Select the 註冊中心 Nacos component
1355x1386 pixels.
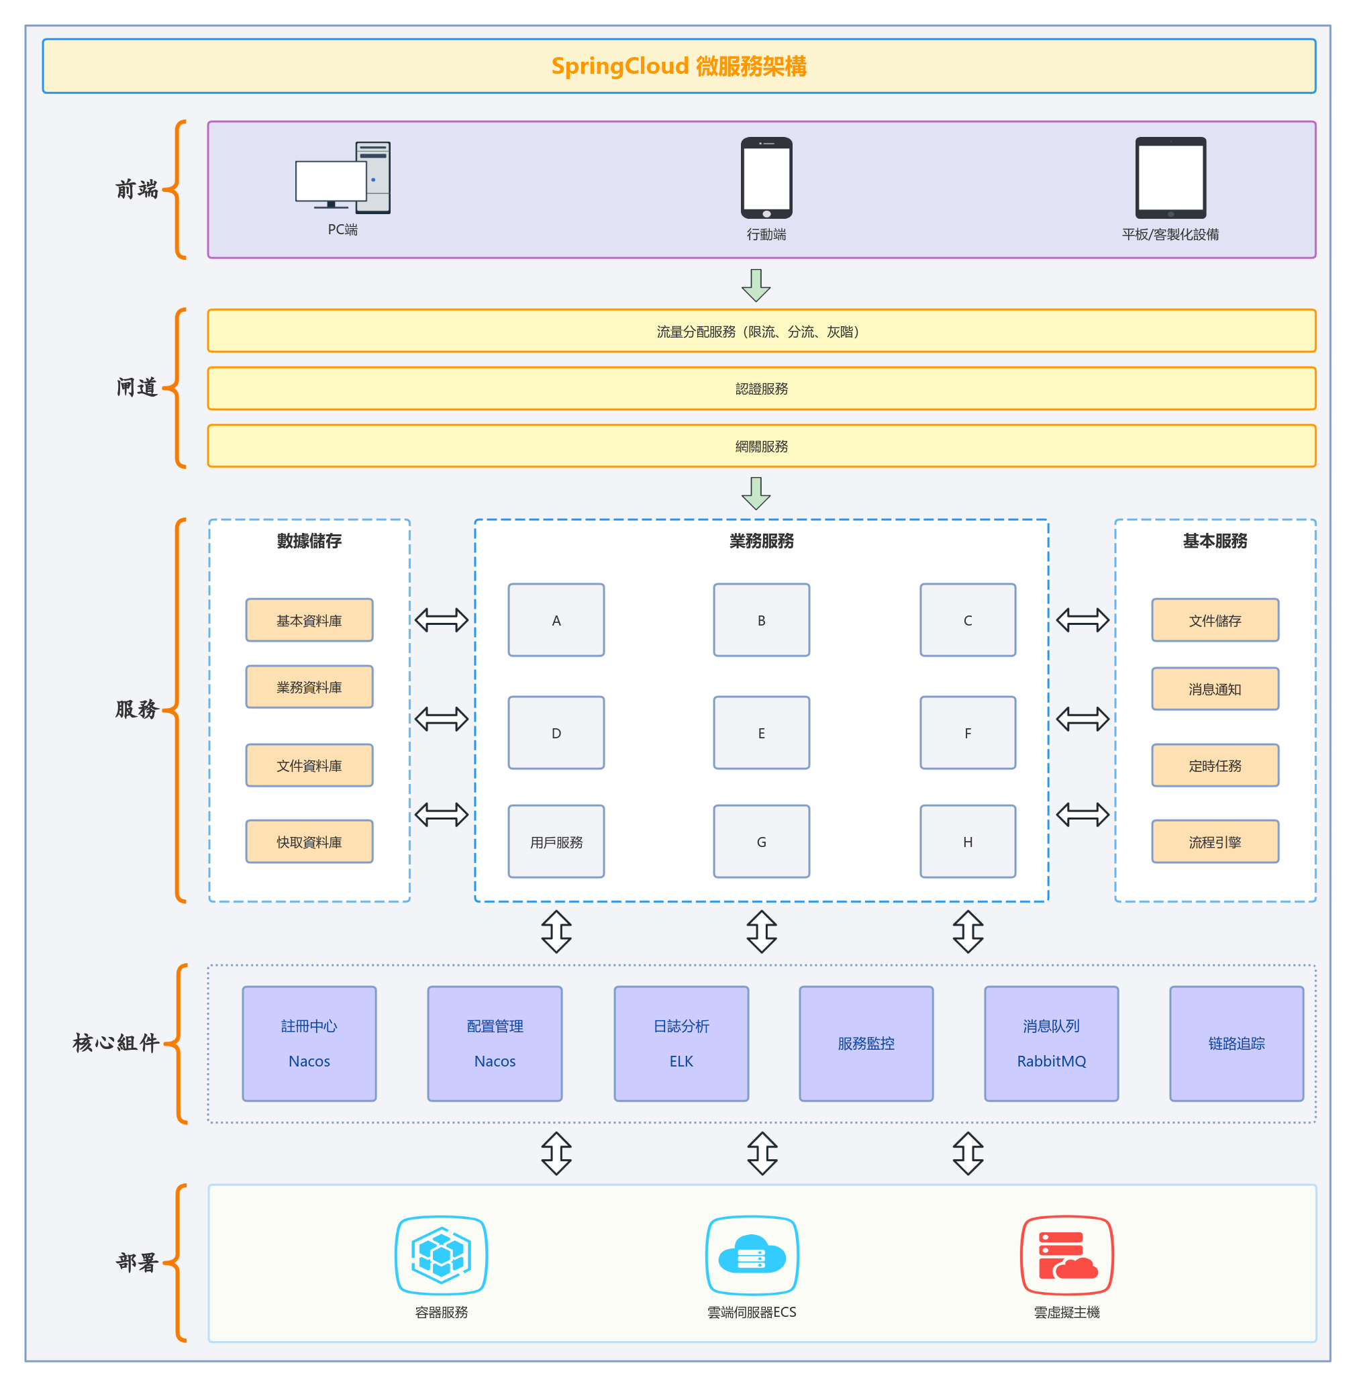pos(309,1044)
